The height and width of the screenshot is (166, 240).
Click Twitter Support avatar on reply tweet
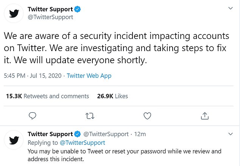[14, 140]
